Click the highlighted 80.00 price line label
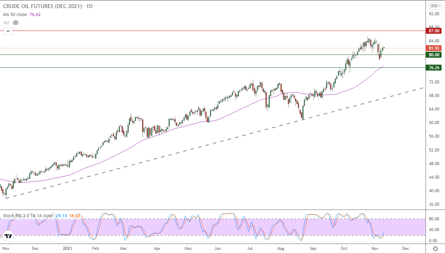The height and width of the screenshot is (253, 445). [434, 55]
